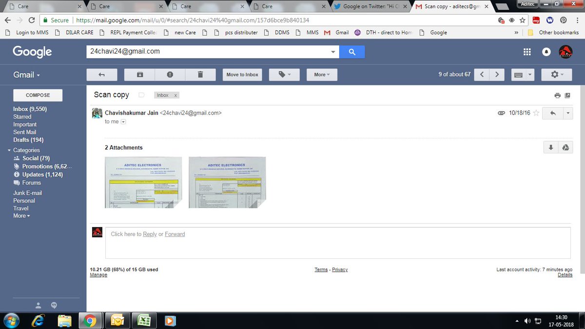Screen dimensions: 585x329
Task: Open the Google apps grid
Action: pyautogui.click(x=526, y=52)
